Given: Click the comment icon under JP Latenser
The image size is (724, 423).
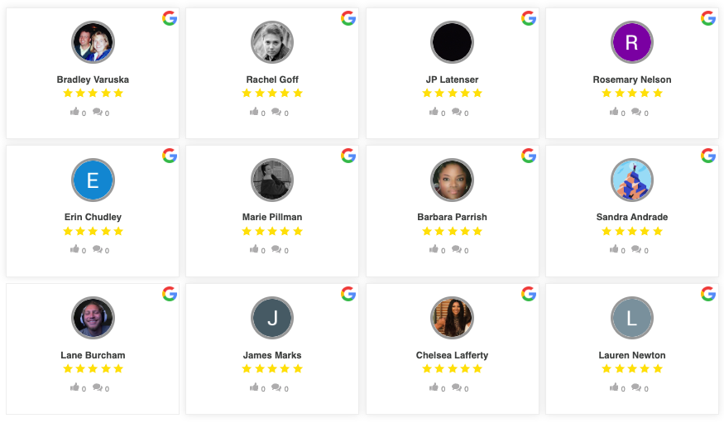Looking at the screenshot, I should 456,112.
